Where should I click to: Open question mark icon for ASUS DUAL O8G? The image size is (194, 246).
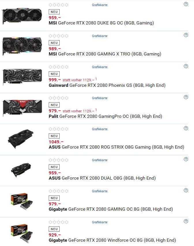point(186,159)
